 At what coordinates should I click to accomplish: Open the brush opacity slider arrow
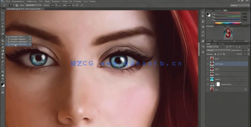tap(56, 5)
